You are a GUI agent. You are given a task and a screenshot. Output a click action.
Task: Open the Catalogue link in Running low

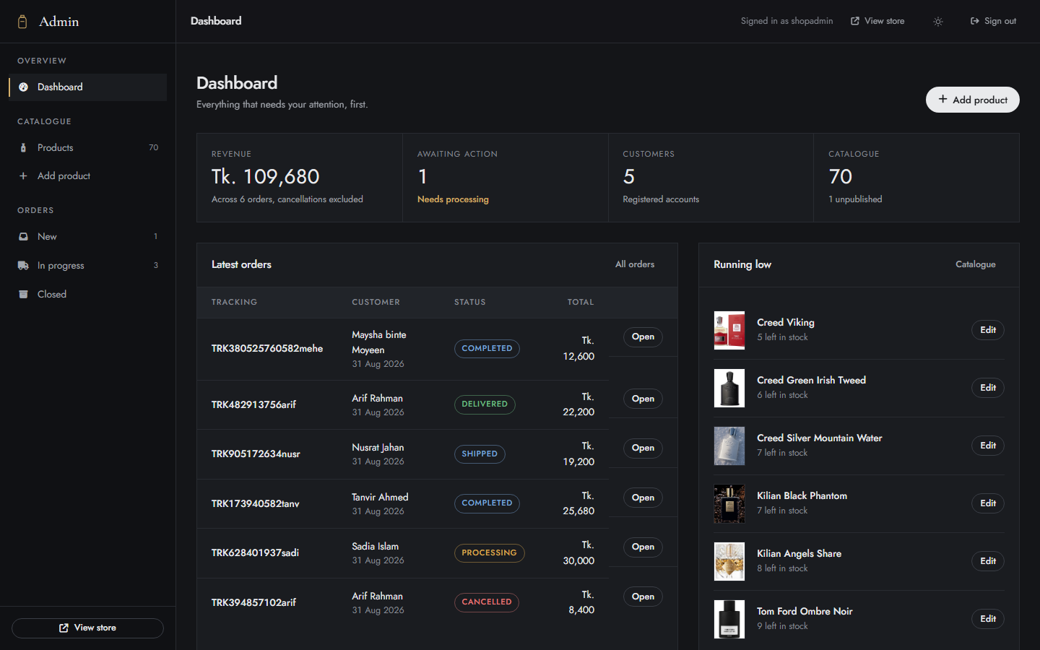click(976, 264)
